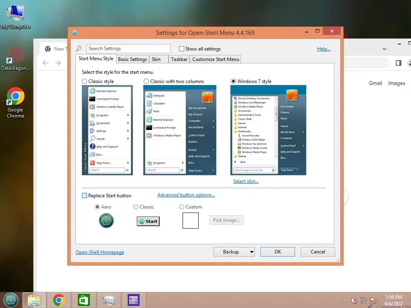Click the network tray icon
Viewport: 411px width, 308px height.
[x=363, y=300]
